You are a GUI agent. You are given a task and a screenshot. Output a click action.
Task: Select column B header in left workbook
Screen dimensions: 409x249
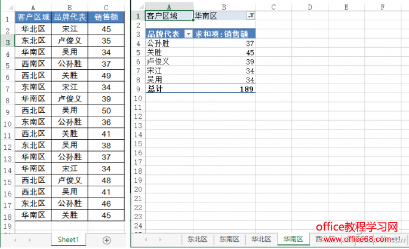70,8
